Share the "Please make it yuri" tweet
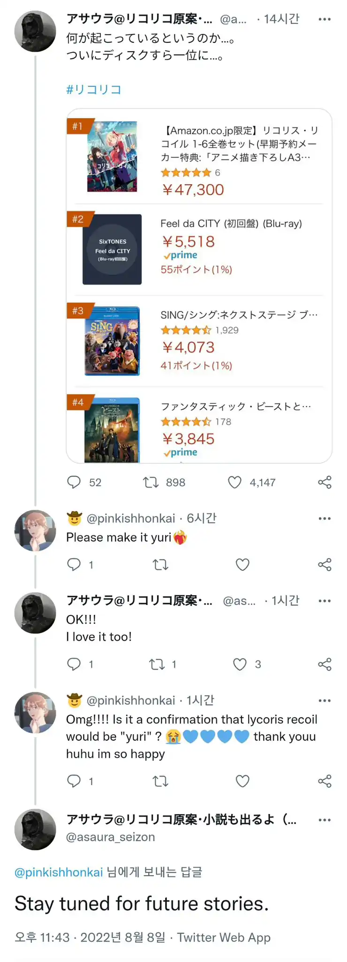347x962 pixels. [324, 565]
